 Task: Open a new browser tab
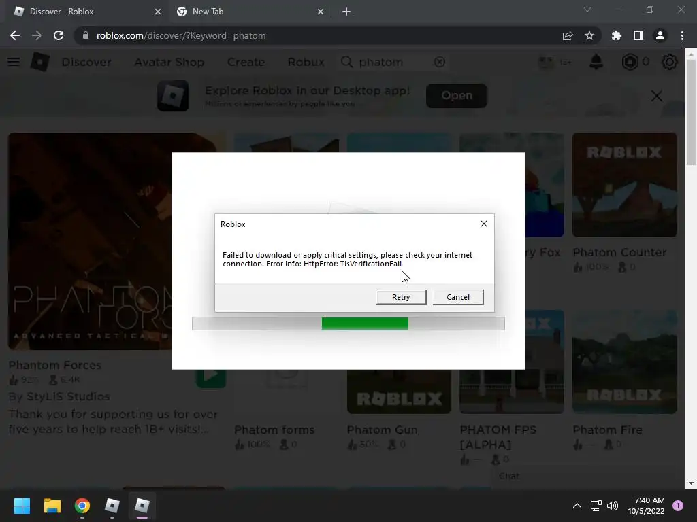coord(346,12)
